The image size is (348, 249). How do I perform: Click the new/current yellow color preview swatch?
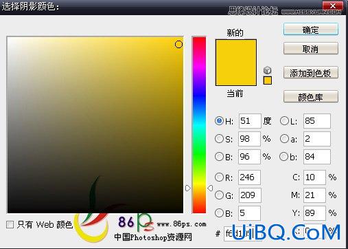(x=236, y=63)
